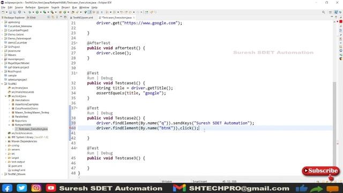Click Writable in the status bar
The width and height of the screenshot is (343, 193).
click(167, 181)
